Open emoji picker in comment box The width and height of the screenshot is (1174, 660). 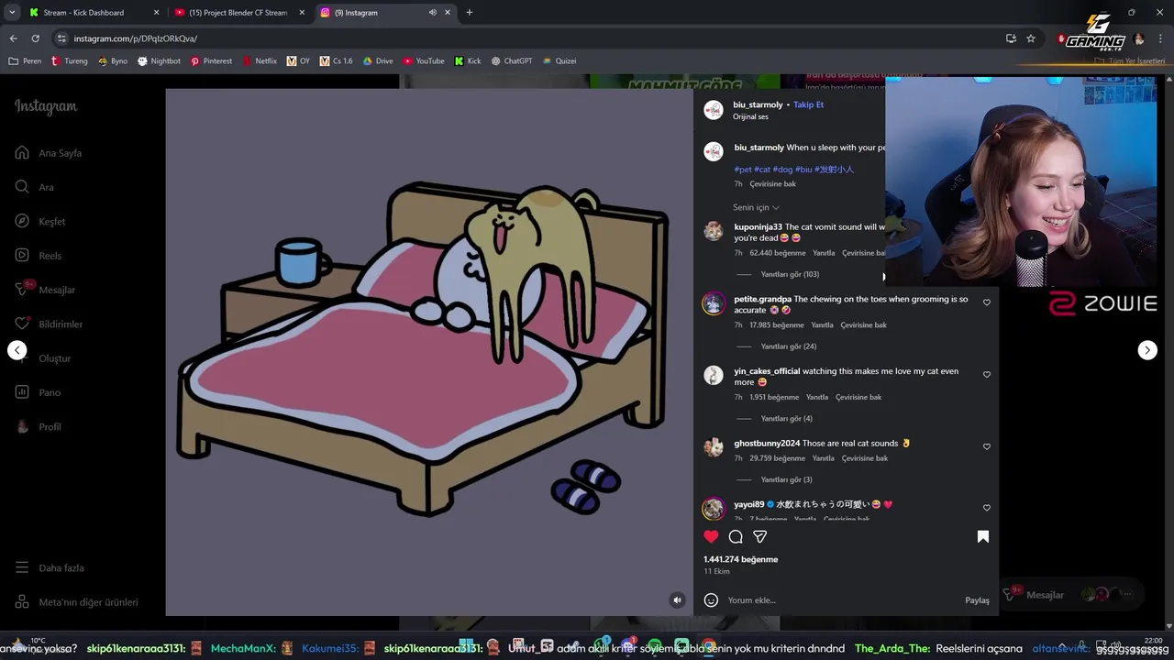click(711, 600)
